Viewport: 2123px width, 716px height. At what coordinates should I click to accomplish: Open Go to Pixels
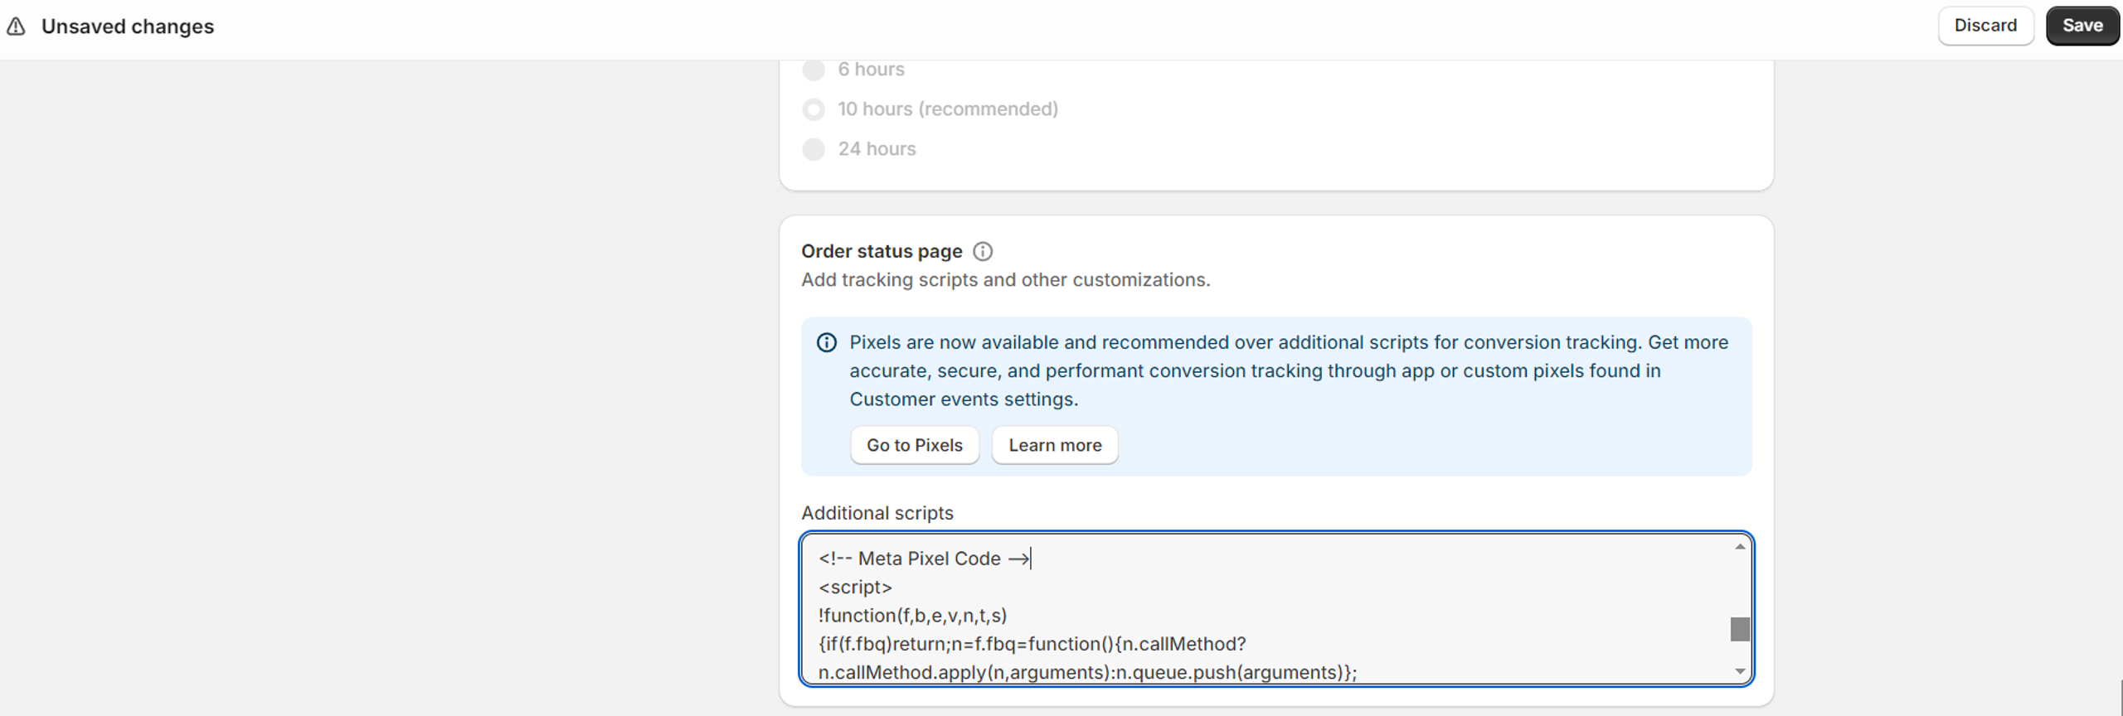click(x=914, y=445)
